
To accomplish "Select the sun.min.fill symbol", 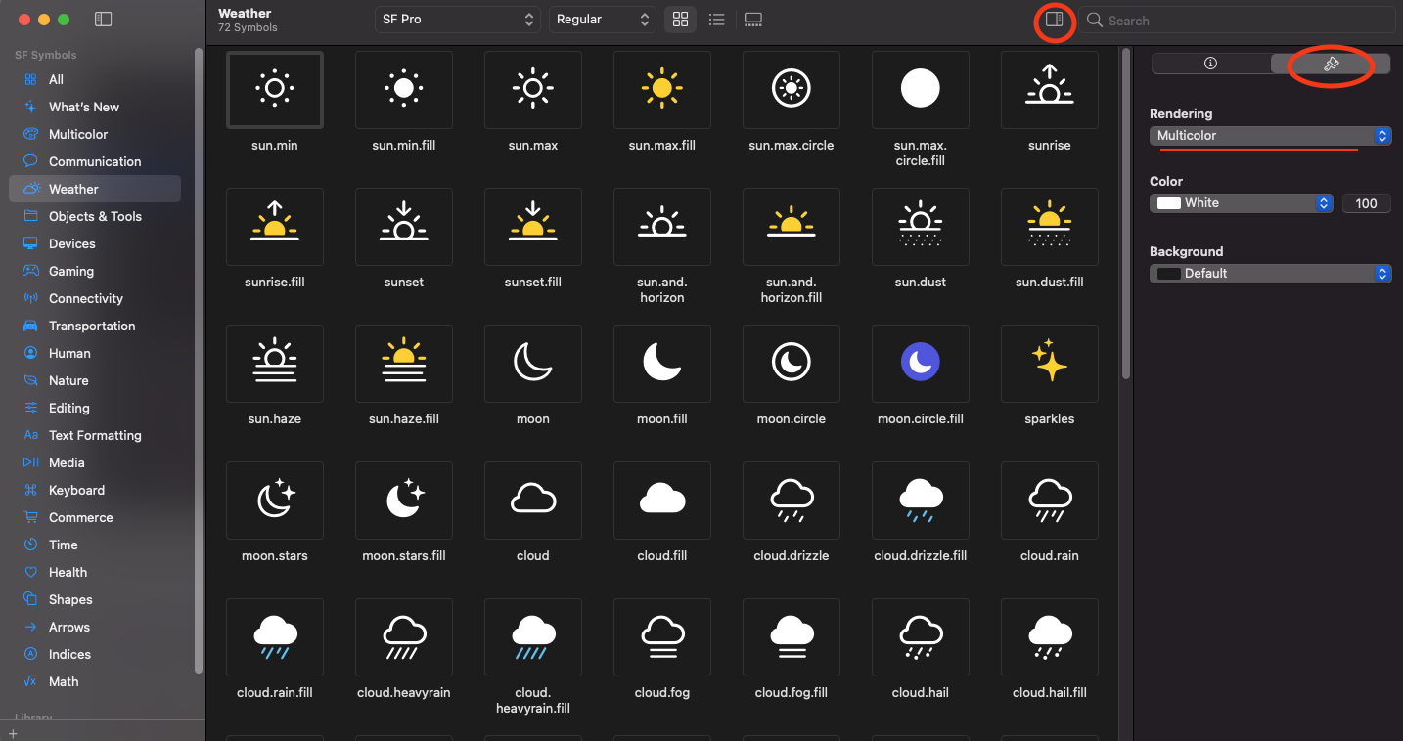I will point(403,90).
